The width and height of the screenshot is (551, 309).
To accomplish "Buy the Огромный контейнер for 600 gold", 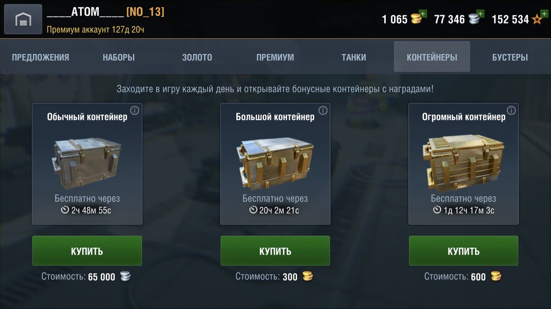I will tap(463, 251).
